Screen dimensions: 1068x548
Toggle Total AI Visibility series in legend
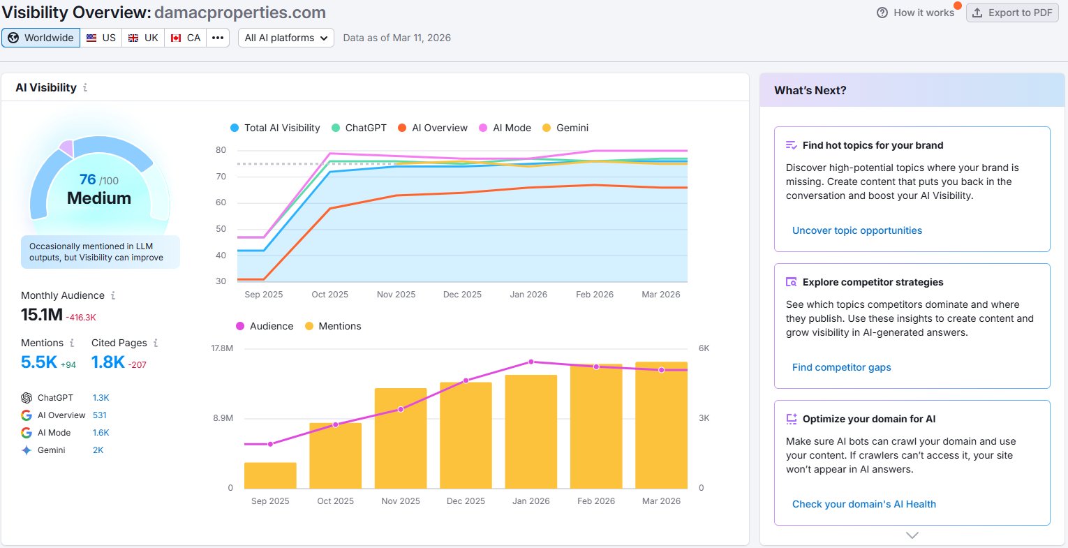275,128
